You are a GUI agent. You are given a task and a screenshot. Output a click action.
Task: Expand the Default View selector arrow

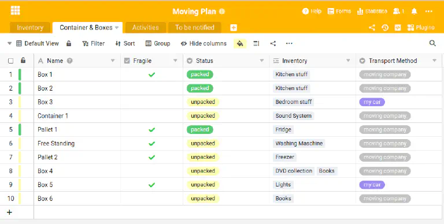point(10,43)
